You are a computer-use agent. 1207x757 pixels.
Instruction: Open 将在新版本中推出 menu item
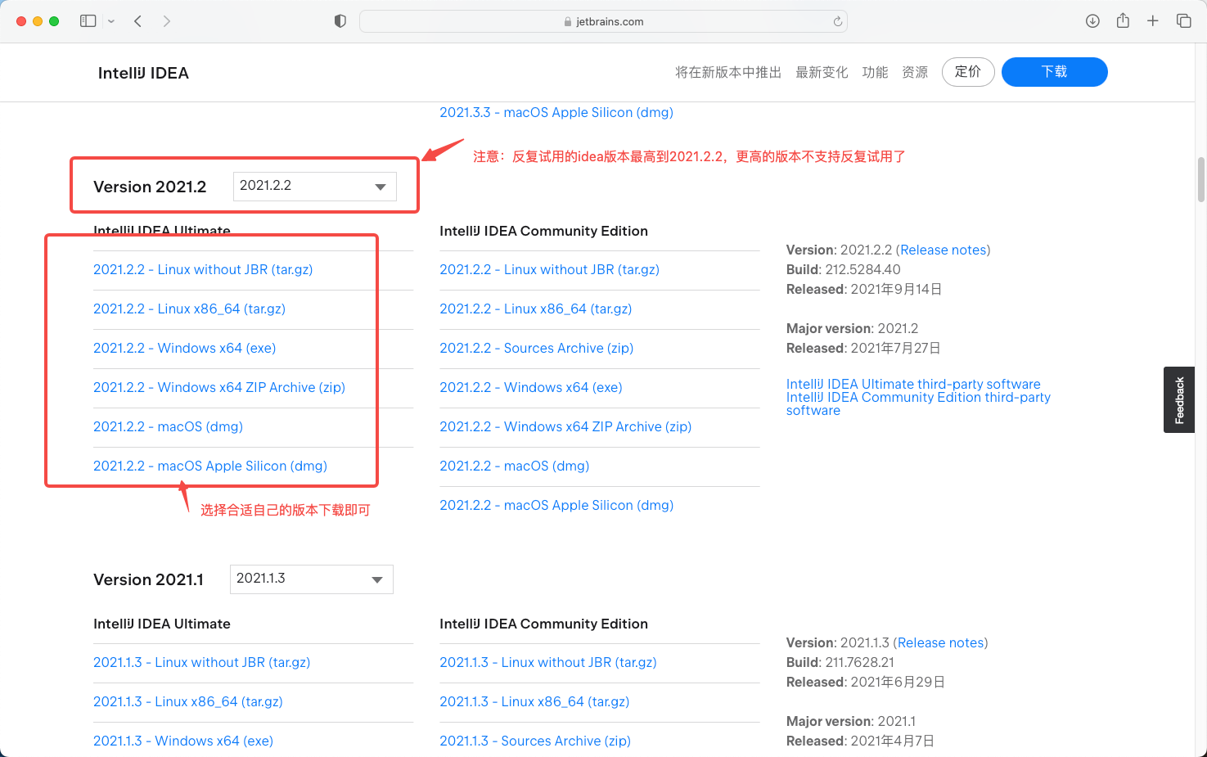pos(728,72)
